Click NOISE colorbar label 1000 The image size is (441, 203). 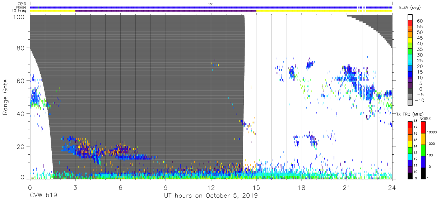tap(431, 144)
